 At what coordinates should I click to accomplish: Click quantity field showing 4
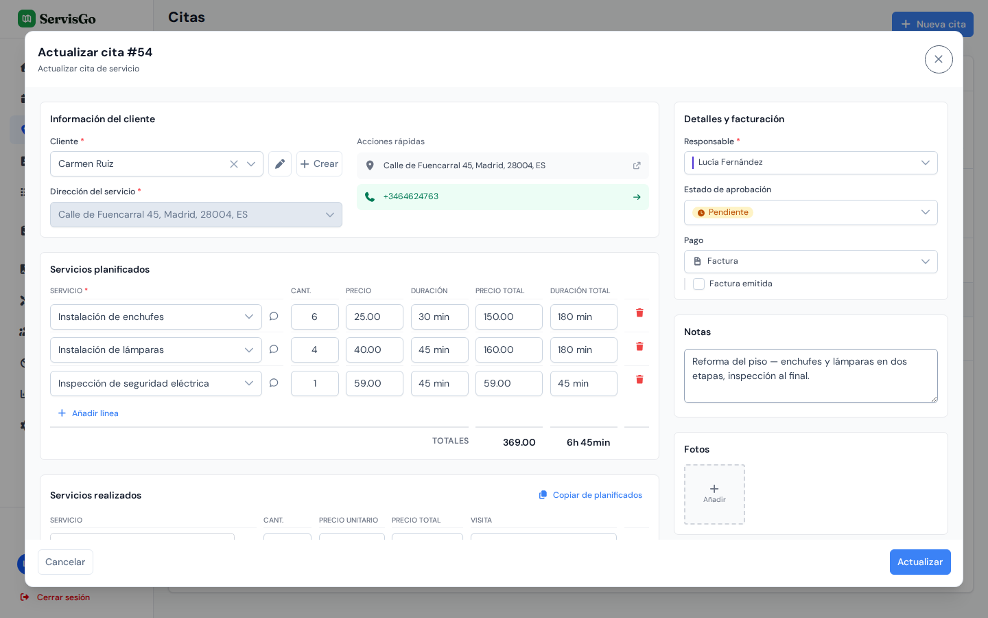pos(315,350)
